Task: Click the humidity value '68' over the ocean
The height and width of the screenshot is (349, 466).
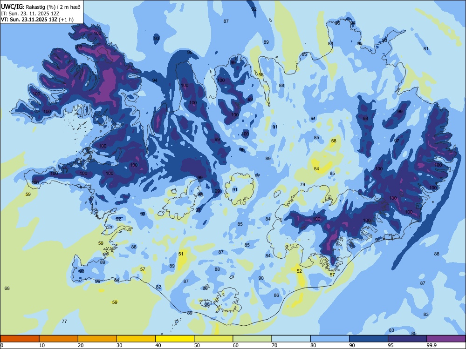Action: click(7, 288)
